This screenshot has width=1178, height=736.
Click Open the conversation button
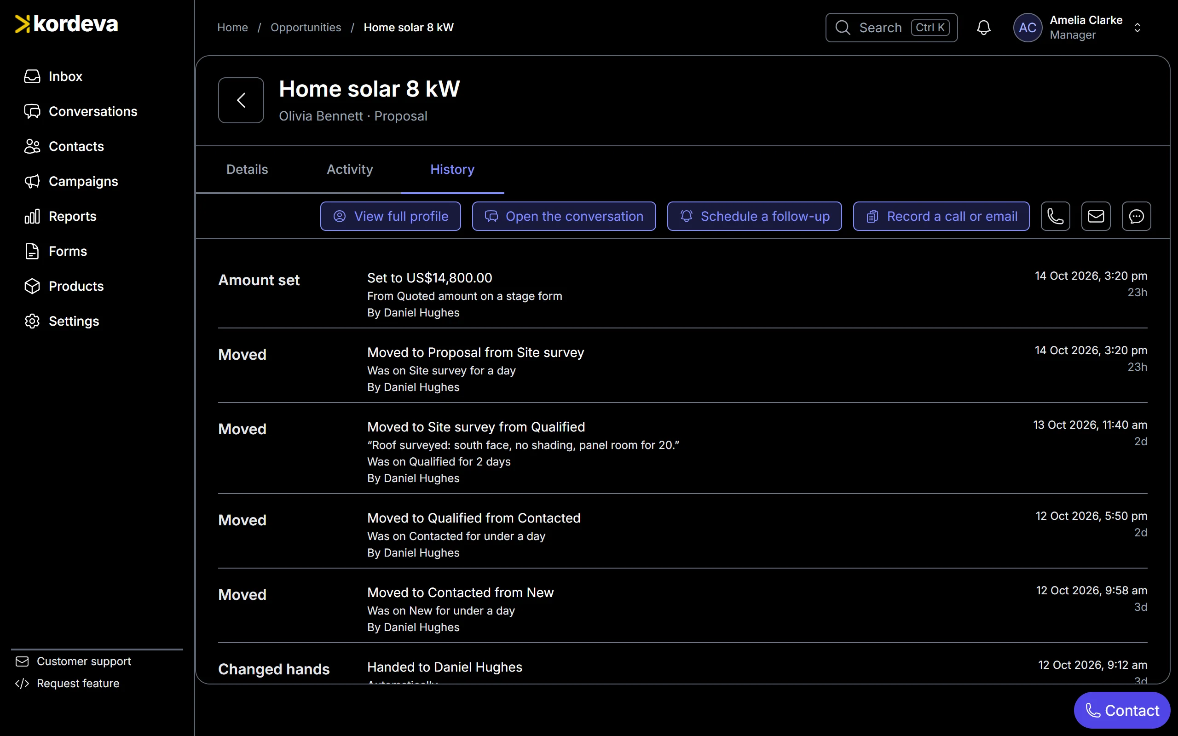[x=564, y=216]
